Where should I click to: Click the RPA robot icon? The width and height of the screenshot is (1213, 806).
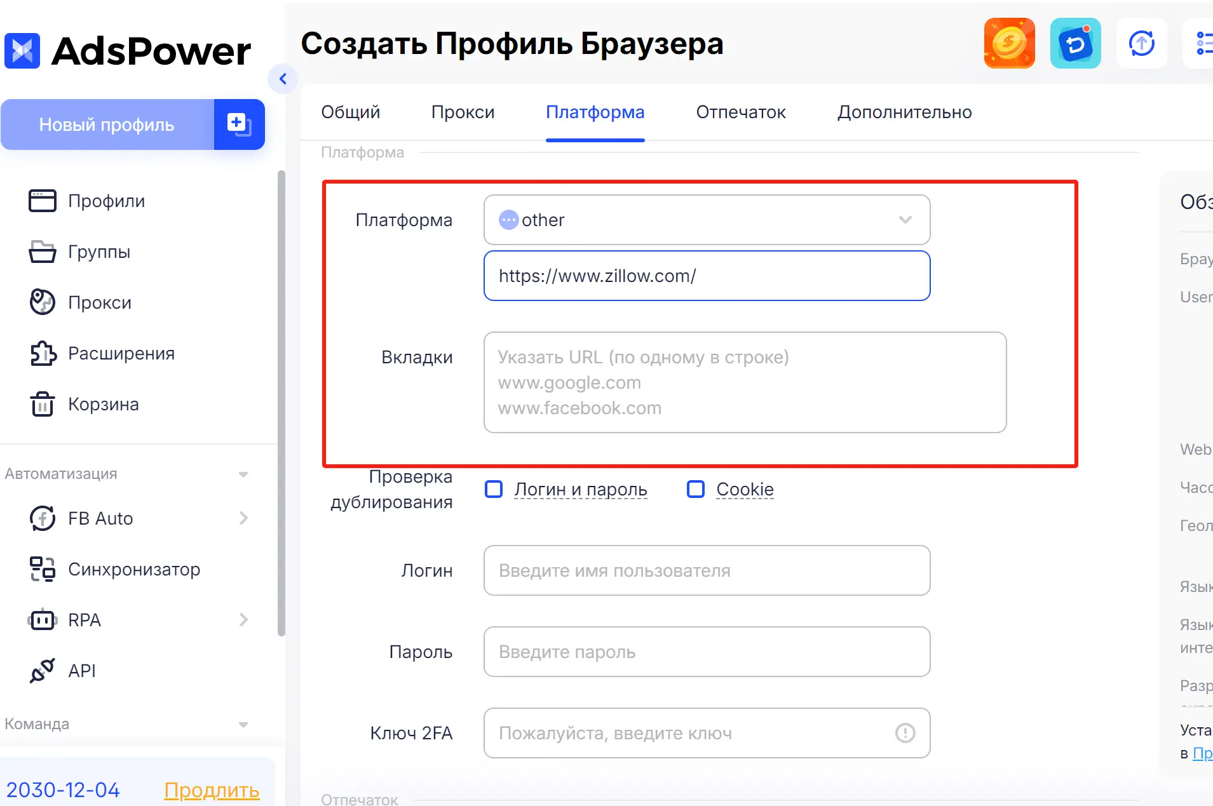point(43,620)
